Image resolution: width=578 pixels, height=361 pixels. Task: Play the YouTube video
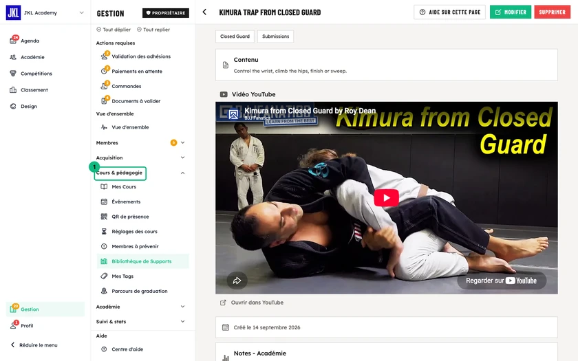[x=386, y=198]
